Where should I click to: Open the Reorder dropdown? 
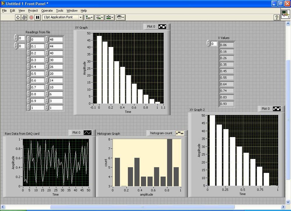pyautogui.click(x=121, y=17)
